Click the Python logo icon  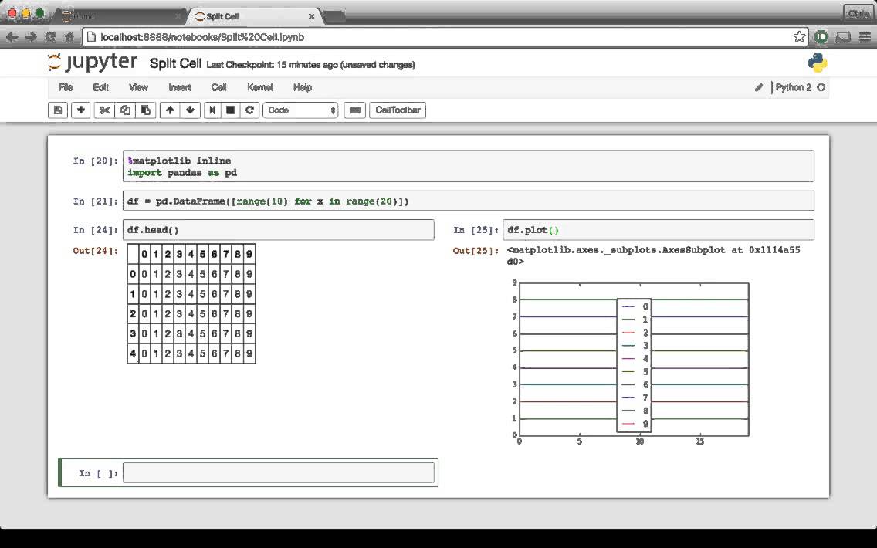[x=818, y=63]
